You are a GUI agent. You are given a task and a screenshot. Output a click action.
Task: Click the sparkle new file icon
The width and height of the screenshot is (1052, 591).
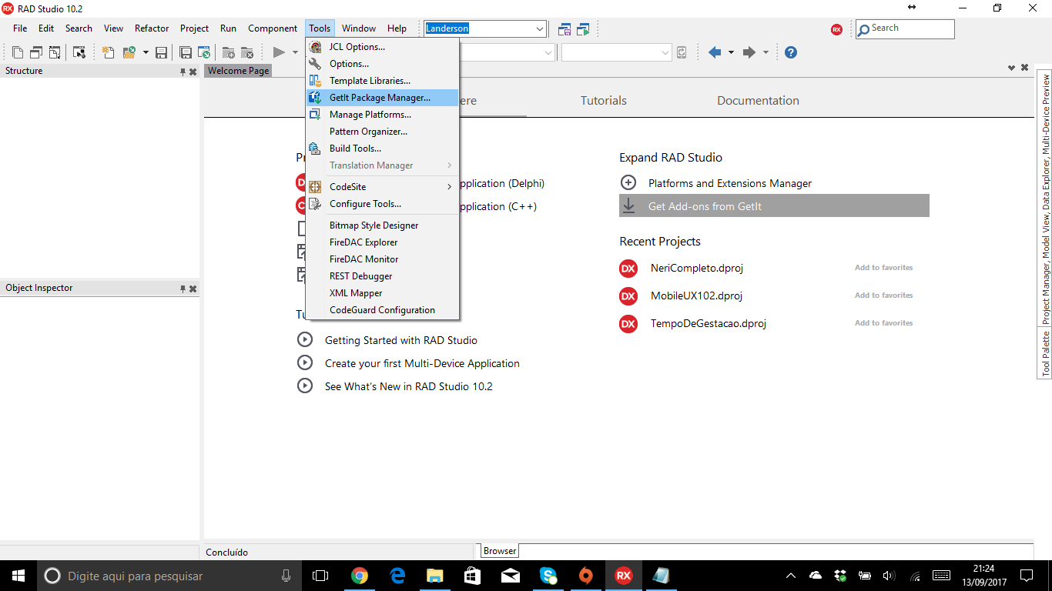(x=108, y=52)
